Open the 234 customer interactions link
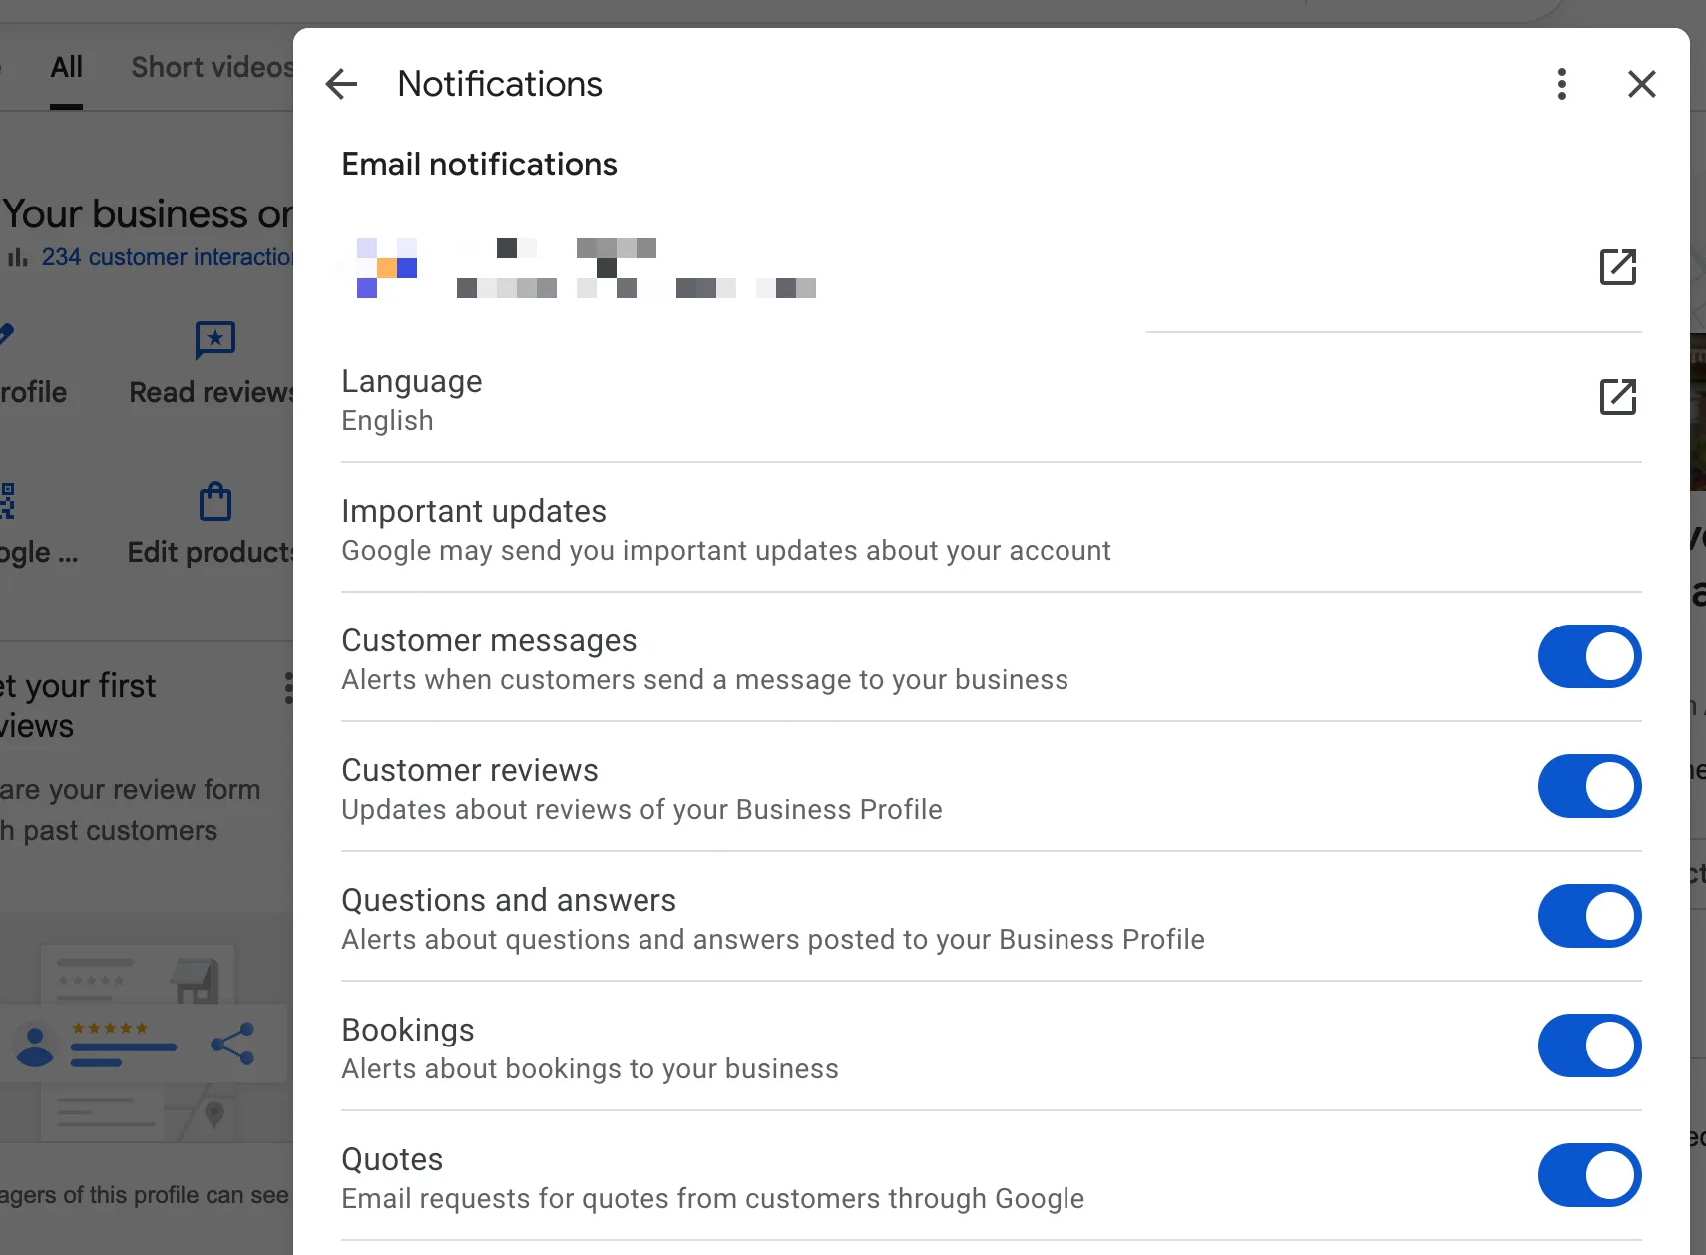This screenshot has height=1255, width=1706. tap(166, 257)
